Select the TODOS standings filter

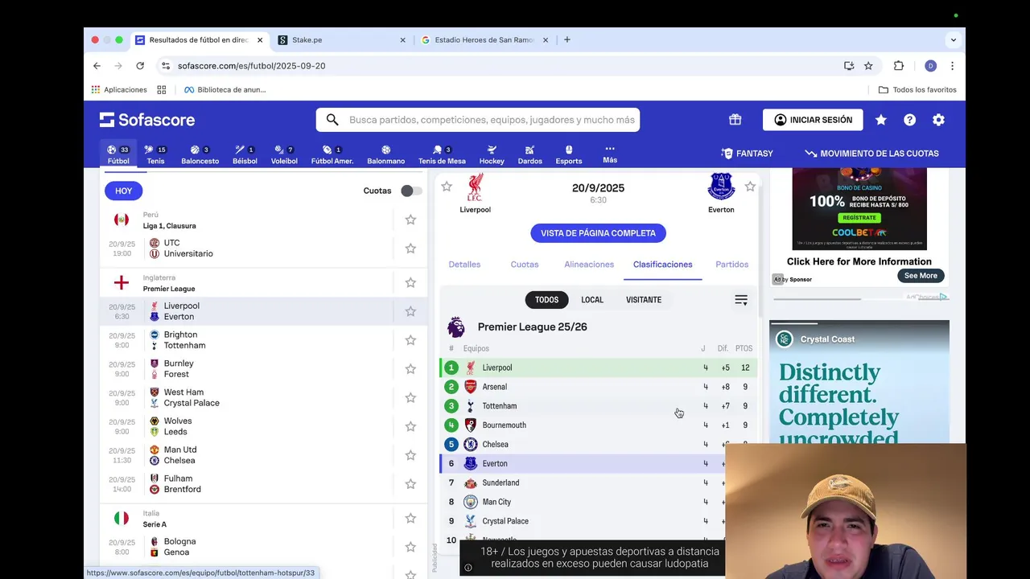546,300
